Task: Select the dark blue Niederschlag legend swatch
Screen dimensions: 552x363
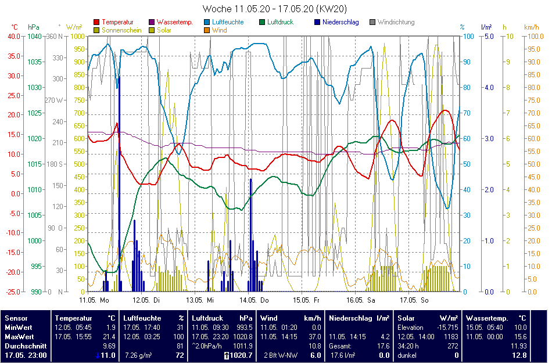Action: click(317, 22)
